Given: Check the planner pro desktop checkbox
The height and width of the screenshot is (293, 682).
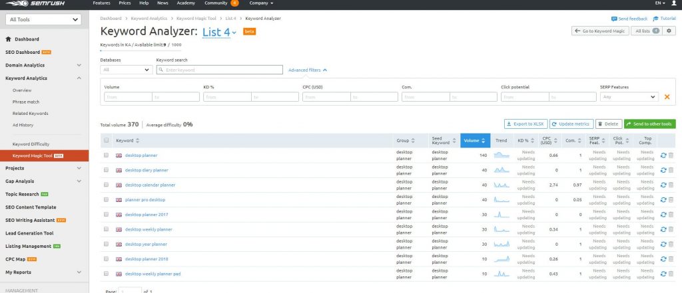Looking at the screenshot, I should pyautogui.click(x=106, y=199).
